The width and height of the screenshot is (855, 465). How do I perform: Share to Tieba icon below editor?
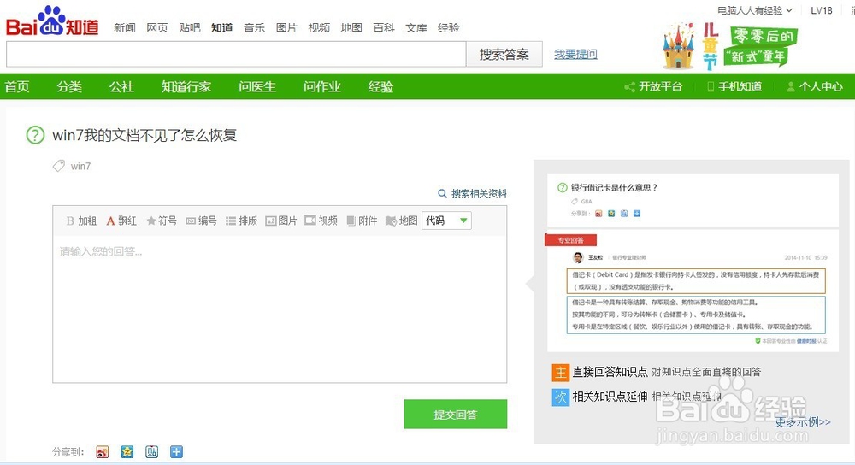pyautogui.click(x=151, y=452)
